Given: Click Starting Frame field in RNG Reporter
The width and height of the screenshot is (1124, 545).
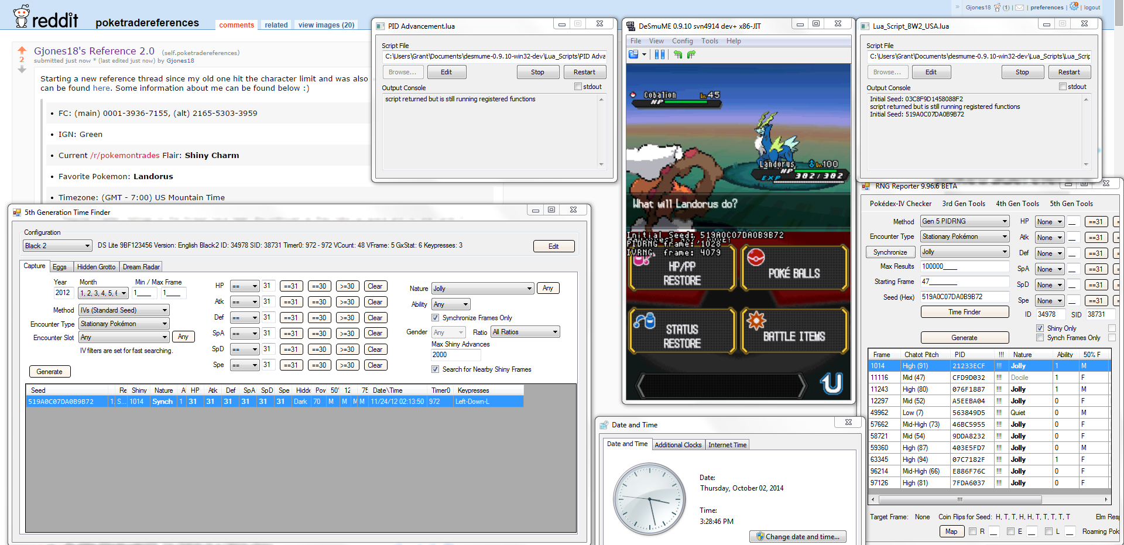Looking at the screenshot, I should tap(965, 282).
